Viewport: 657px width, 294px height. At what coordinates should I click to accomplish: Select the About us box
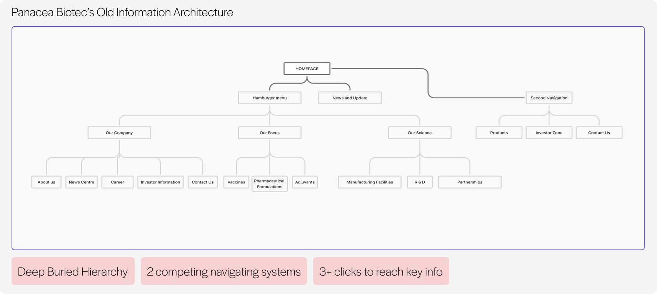point(46,182)
